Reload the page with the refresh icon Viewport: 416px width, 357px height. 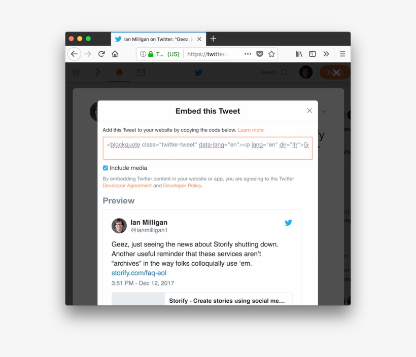tap(101, 54)
